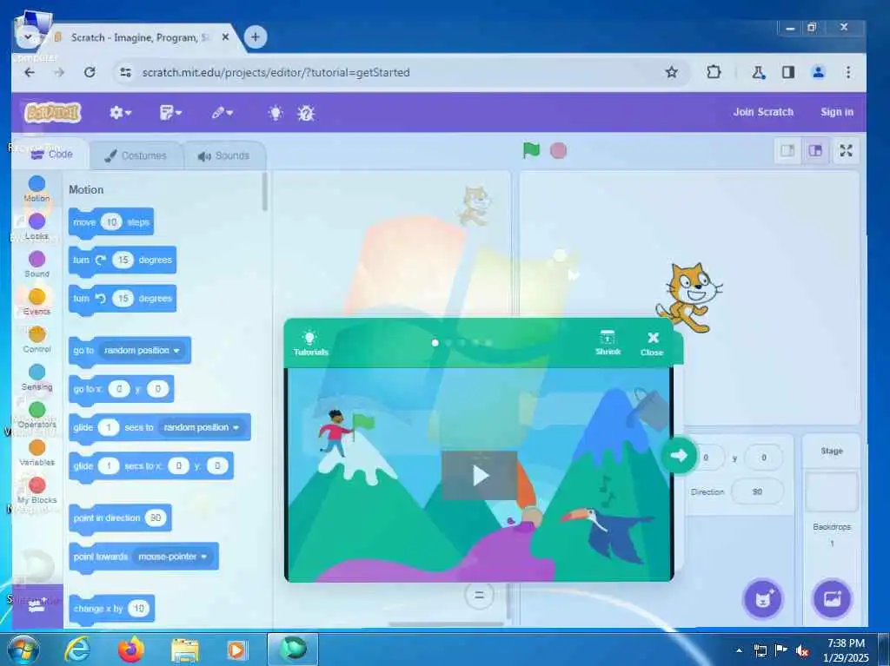Shrink the tutorial card
Image resolution: width=890 pixels, height=666 pixels.
coord(608,343)
